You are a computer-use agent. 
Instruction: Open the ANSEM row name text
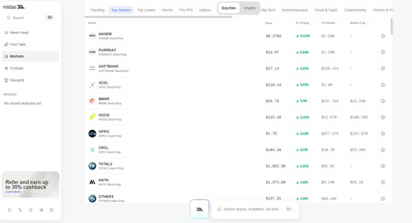[105, 34]
